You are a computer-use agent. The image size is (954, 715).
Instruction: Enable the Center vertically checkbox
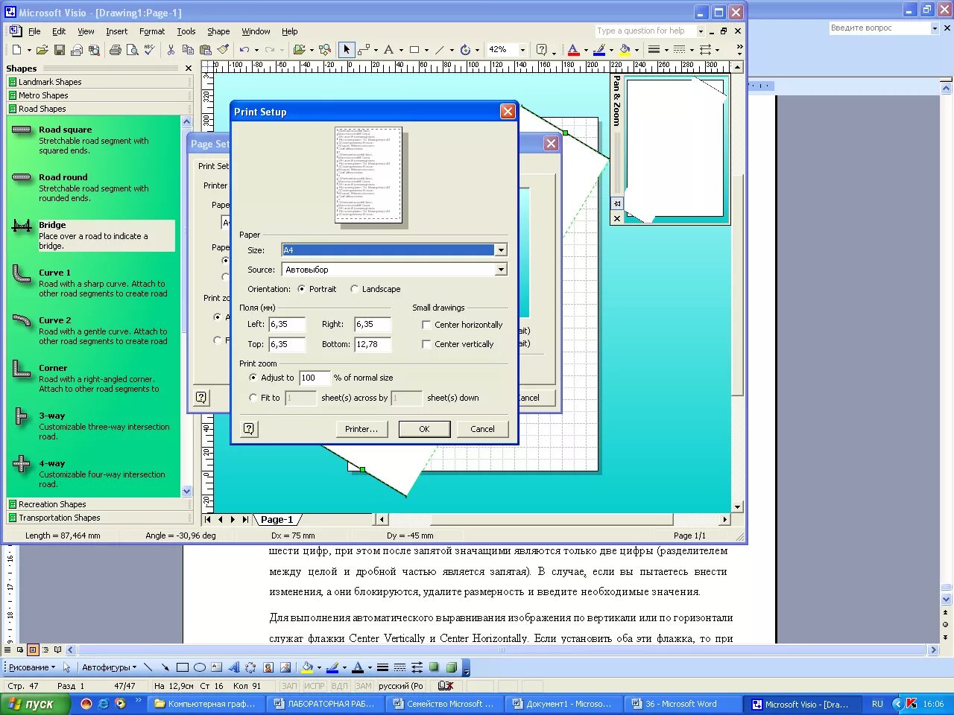[426, 344]
